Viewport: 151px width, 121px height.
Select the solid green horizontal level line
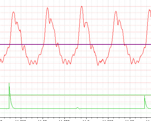point(75,95)
